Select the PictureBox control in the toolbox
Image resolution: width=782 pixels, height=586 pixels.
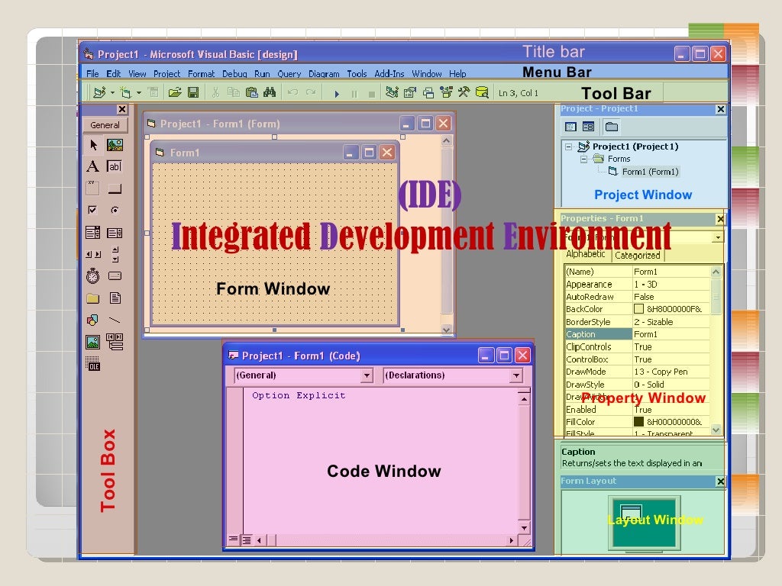(115, 145)
